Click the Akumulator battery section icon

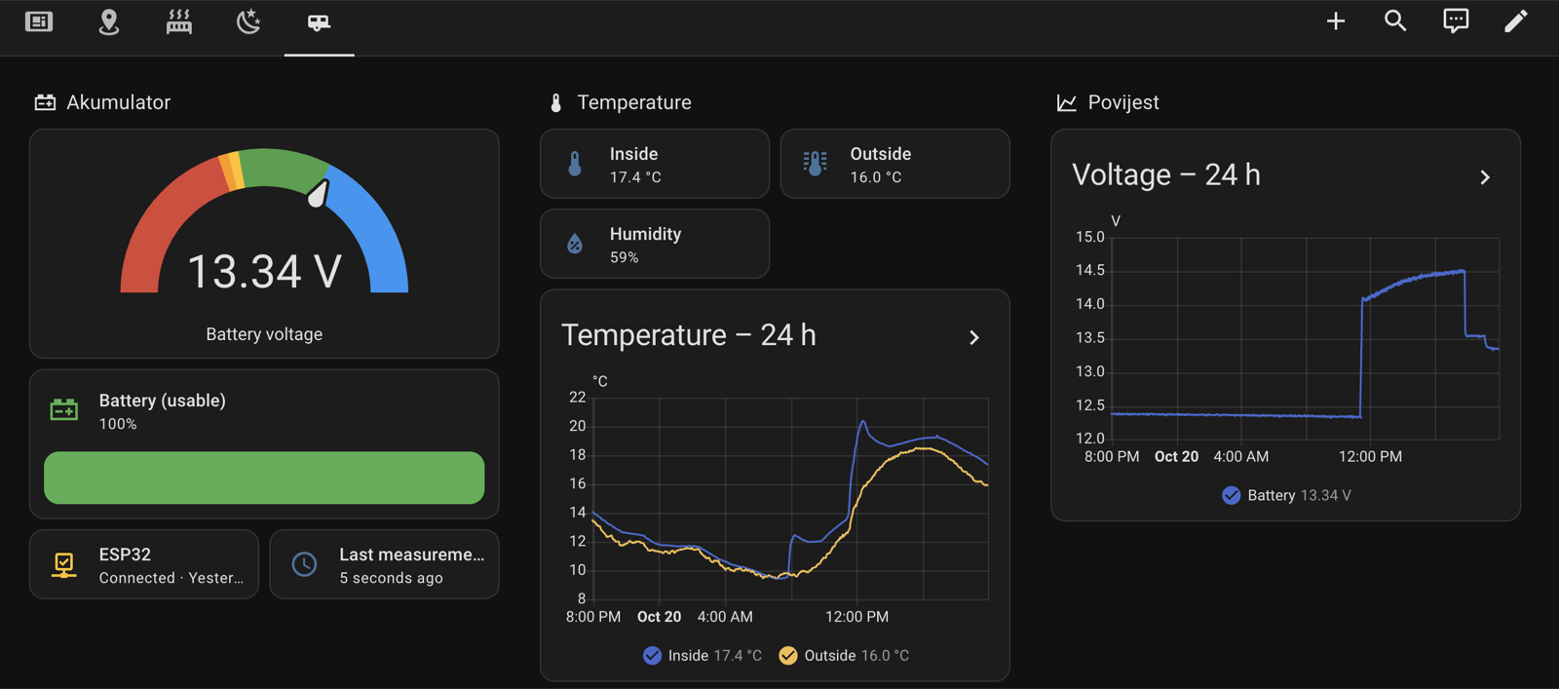point(45,102)
